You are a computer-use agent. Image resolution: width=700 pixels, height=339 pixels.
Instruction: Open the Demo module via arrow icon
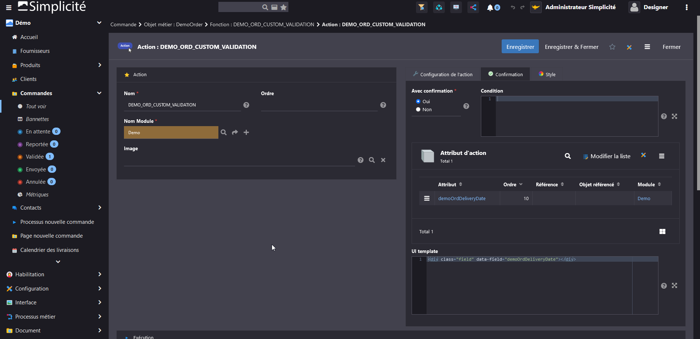pos(235,132)
